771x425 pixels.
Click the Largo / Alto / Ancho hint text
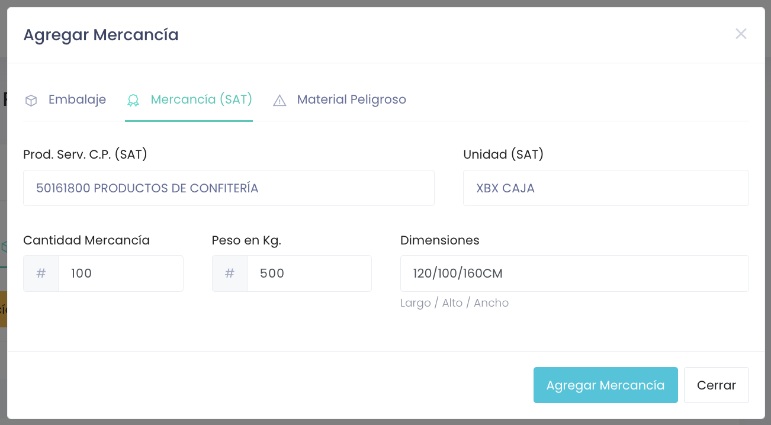point(455,302)
